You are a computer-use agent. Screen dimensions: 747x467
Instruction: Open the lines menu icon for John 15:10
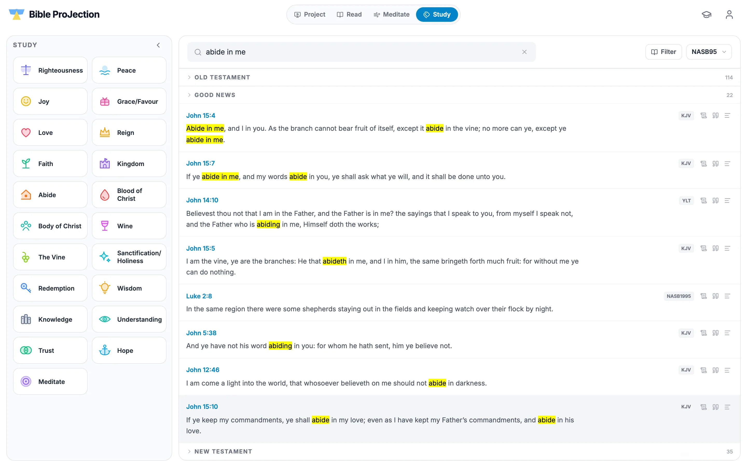tap(727, 407)
